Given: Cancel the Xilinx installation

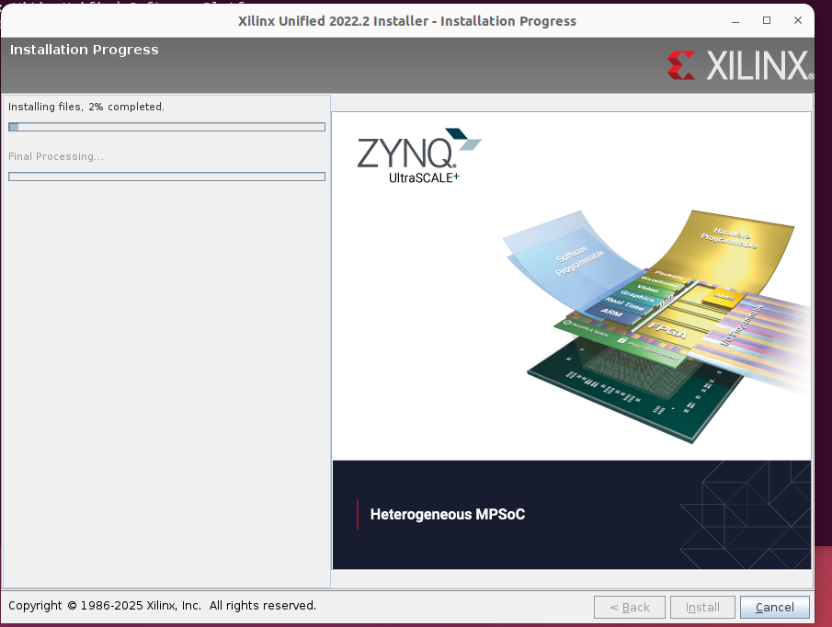Looking at the screenshot, I should click(775, 607).
